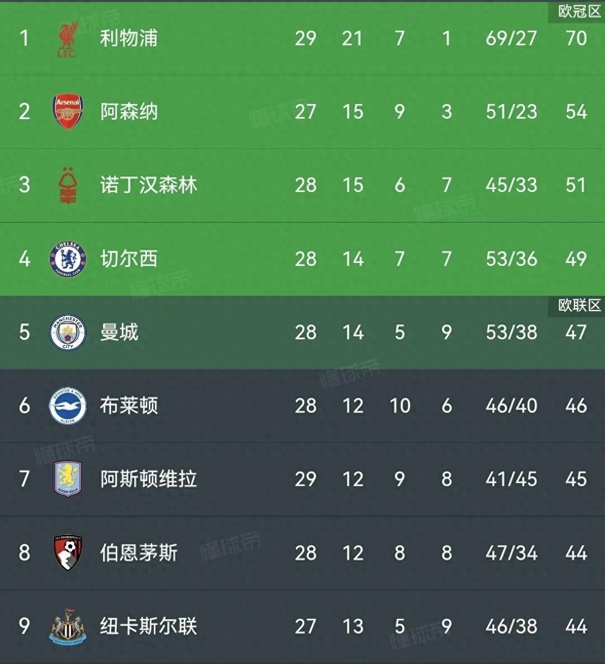Select the Aston Villa badge
The width and height of the screenshot is (605, 664).
click(68, 479)
